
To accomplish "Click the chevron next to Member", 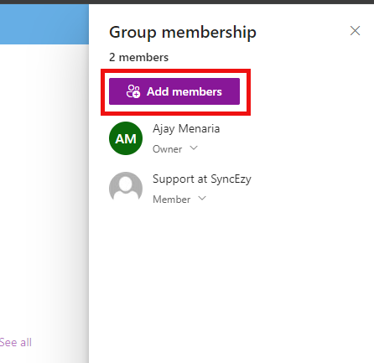I will (x=202, y=198).
